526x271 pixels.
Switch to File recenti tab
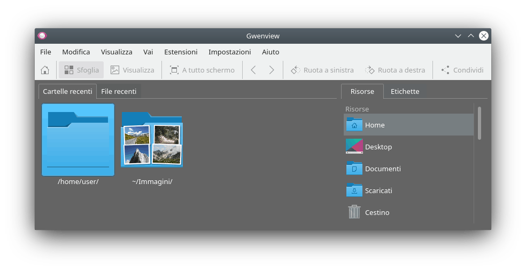pyautogui.click(x=119, y=91)
